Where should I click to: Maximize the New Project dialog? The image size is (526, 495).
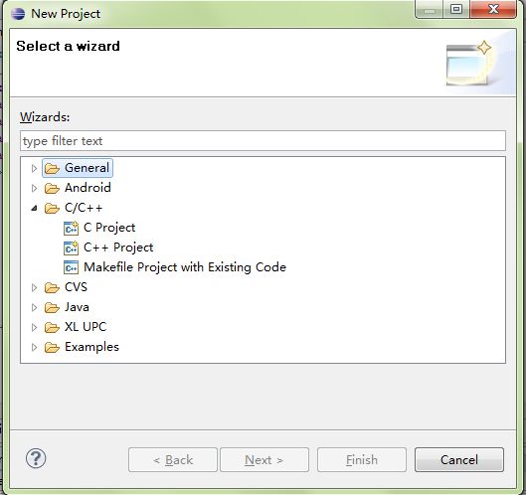pyautogui.click(x=455, y=9)
